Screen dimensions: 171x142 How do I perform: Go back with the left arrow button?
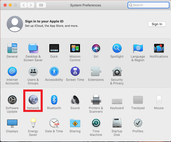click(24, 5)
